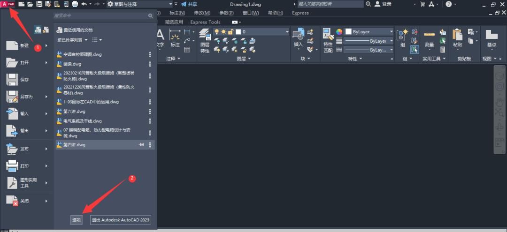Viewport: 507px width, 232px height.
Task: Click the white layer color swatch beside 0
Action: [238, 31]
